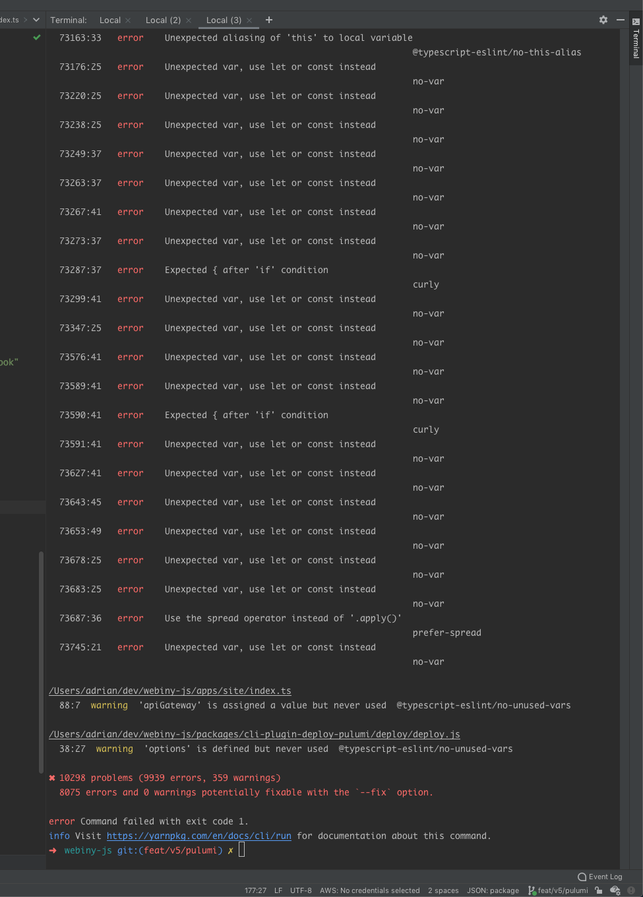Viewport: 643px width, 897px height.
Task: Click error line 73687:36
Action: coord(231,618)
